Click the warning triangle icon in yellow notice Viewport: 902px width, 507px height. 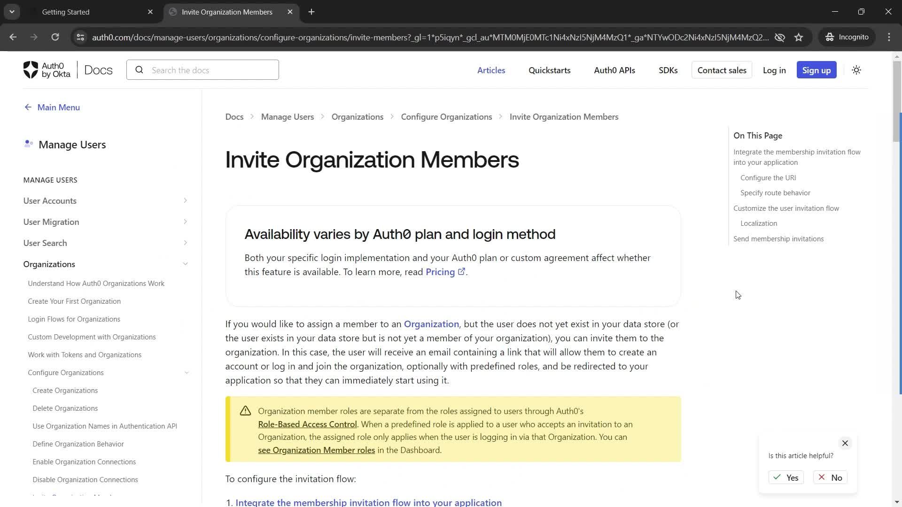[245, 411]
